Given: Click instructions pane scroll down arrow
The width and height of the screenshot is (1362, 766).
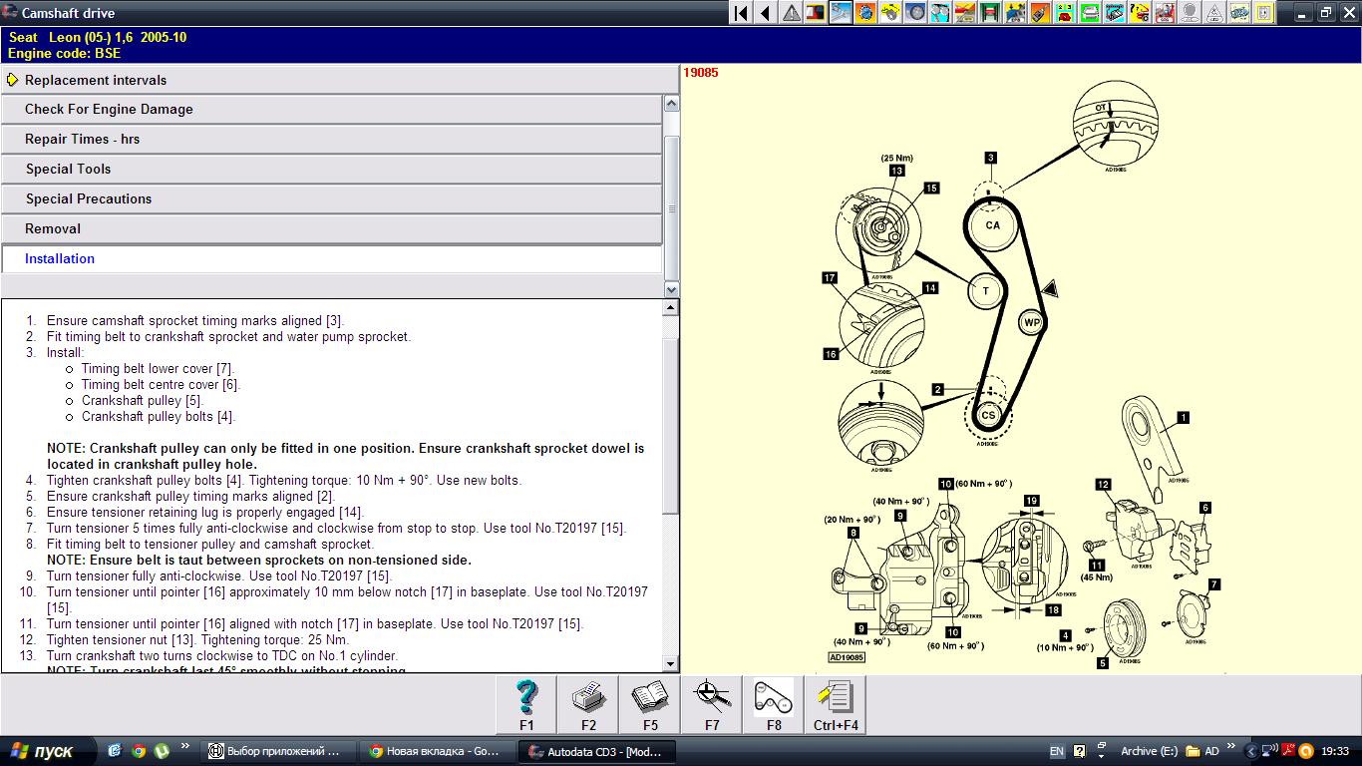Looking at the screenshot, I should click(671, 663).
